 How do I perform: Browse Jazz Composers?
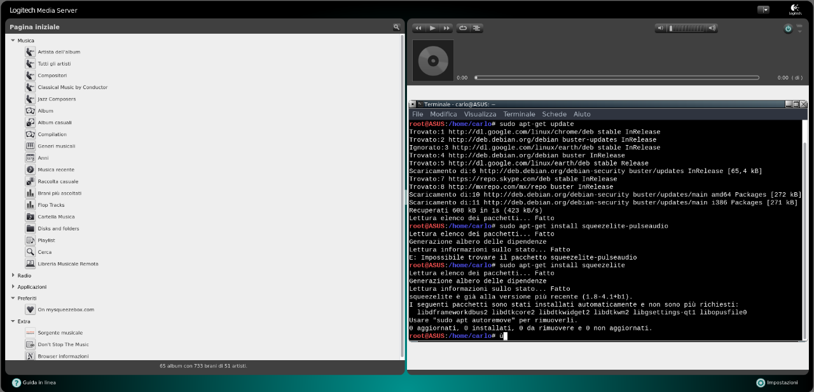[x=57, y=99]
